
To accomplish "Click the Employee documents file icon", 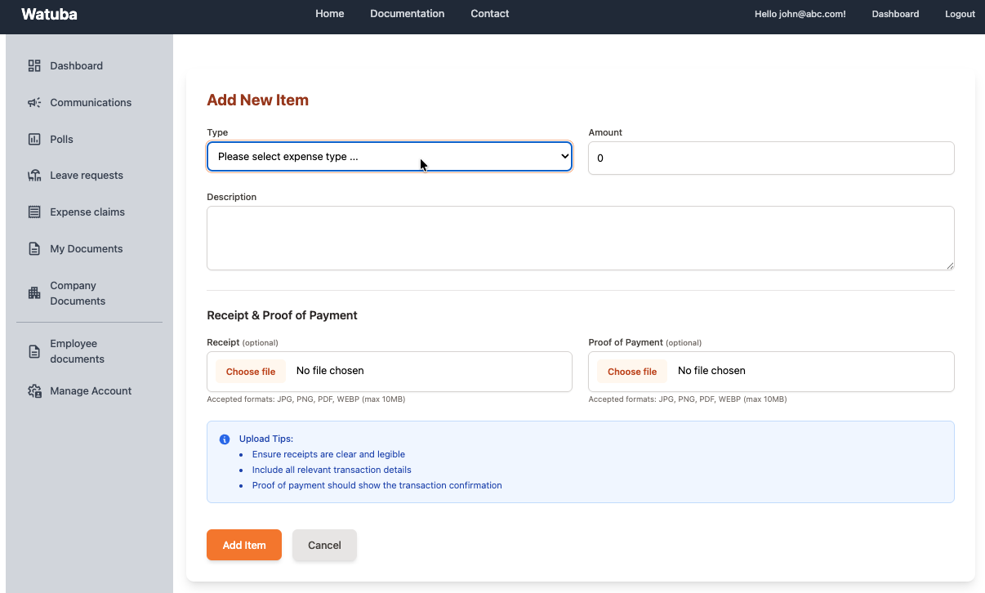I will (34, 351).
